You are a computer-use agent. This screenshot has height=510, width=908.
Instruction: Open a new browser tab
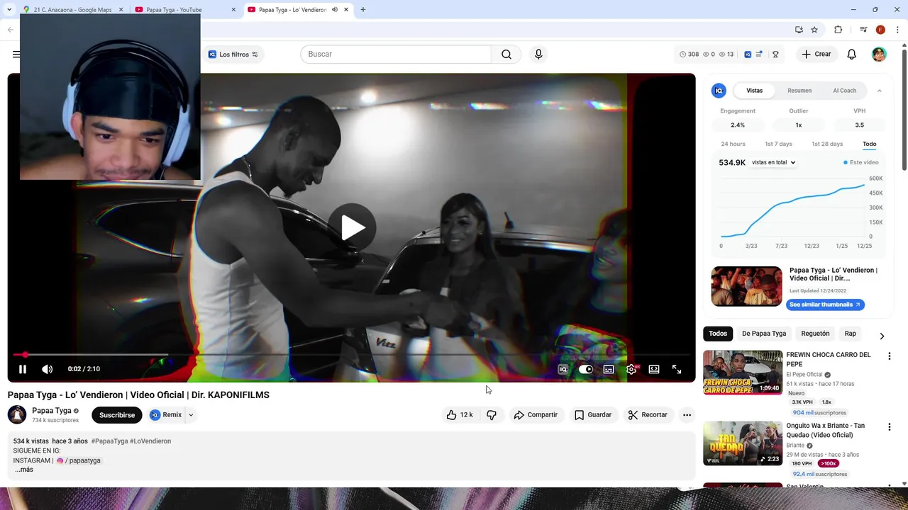click(x=363, y=10)
